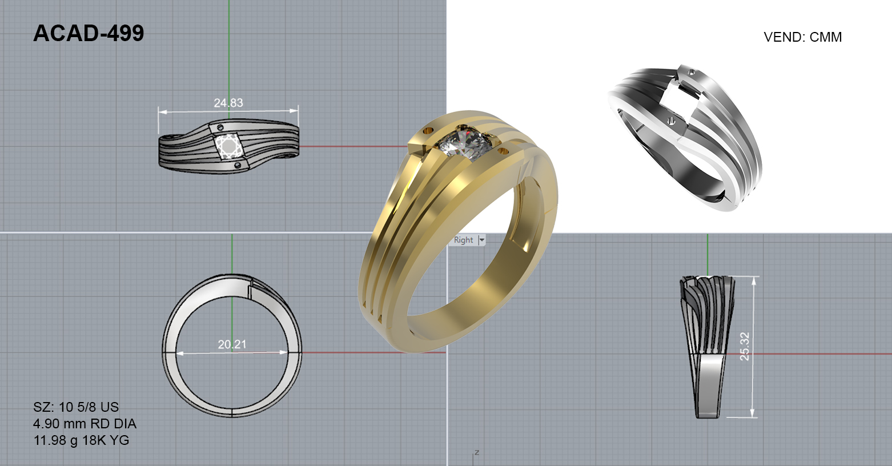Click the z axis label
892x466 pixels.
(x=476, y=452)
